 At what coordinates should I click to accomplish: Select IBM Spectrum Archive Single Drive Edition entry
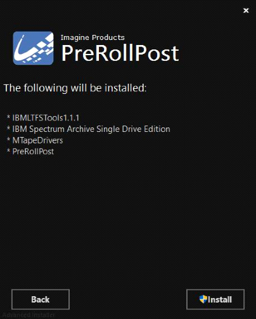91,129
